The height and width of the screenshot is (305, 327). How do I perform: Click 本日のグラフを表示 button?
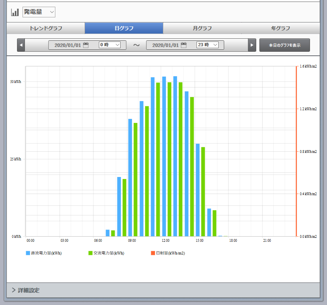point(285,45)
